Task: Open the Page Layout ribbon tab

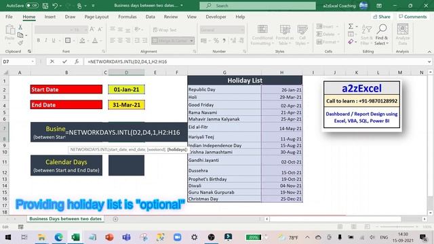Action: [x=96, y=17]
